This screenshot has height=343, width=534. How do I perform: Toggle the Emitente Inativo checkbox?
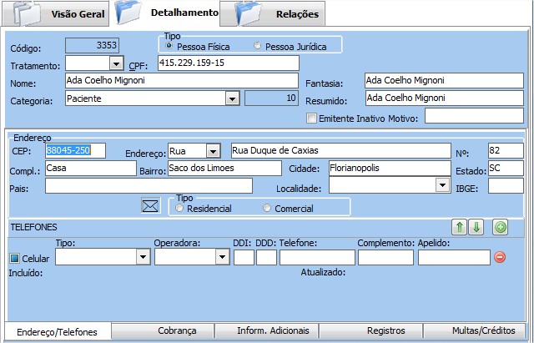pos(312,118)
